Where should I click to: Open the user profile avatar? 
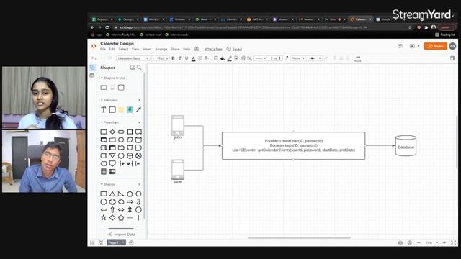452,46
